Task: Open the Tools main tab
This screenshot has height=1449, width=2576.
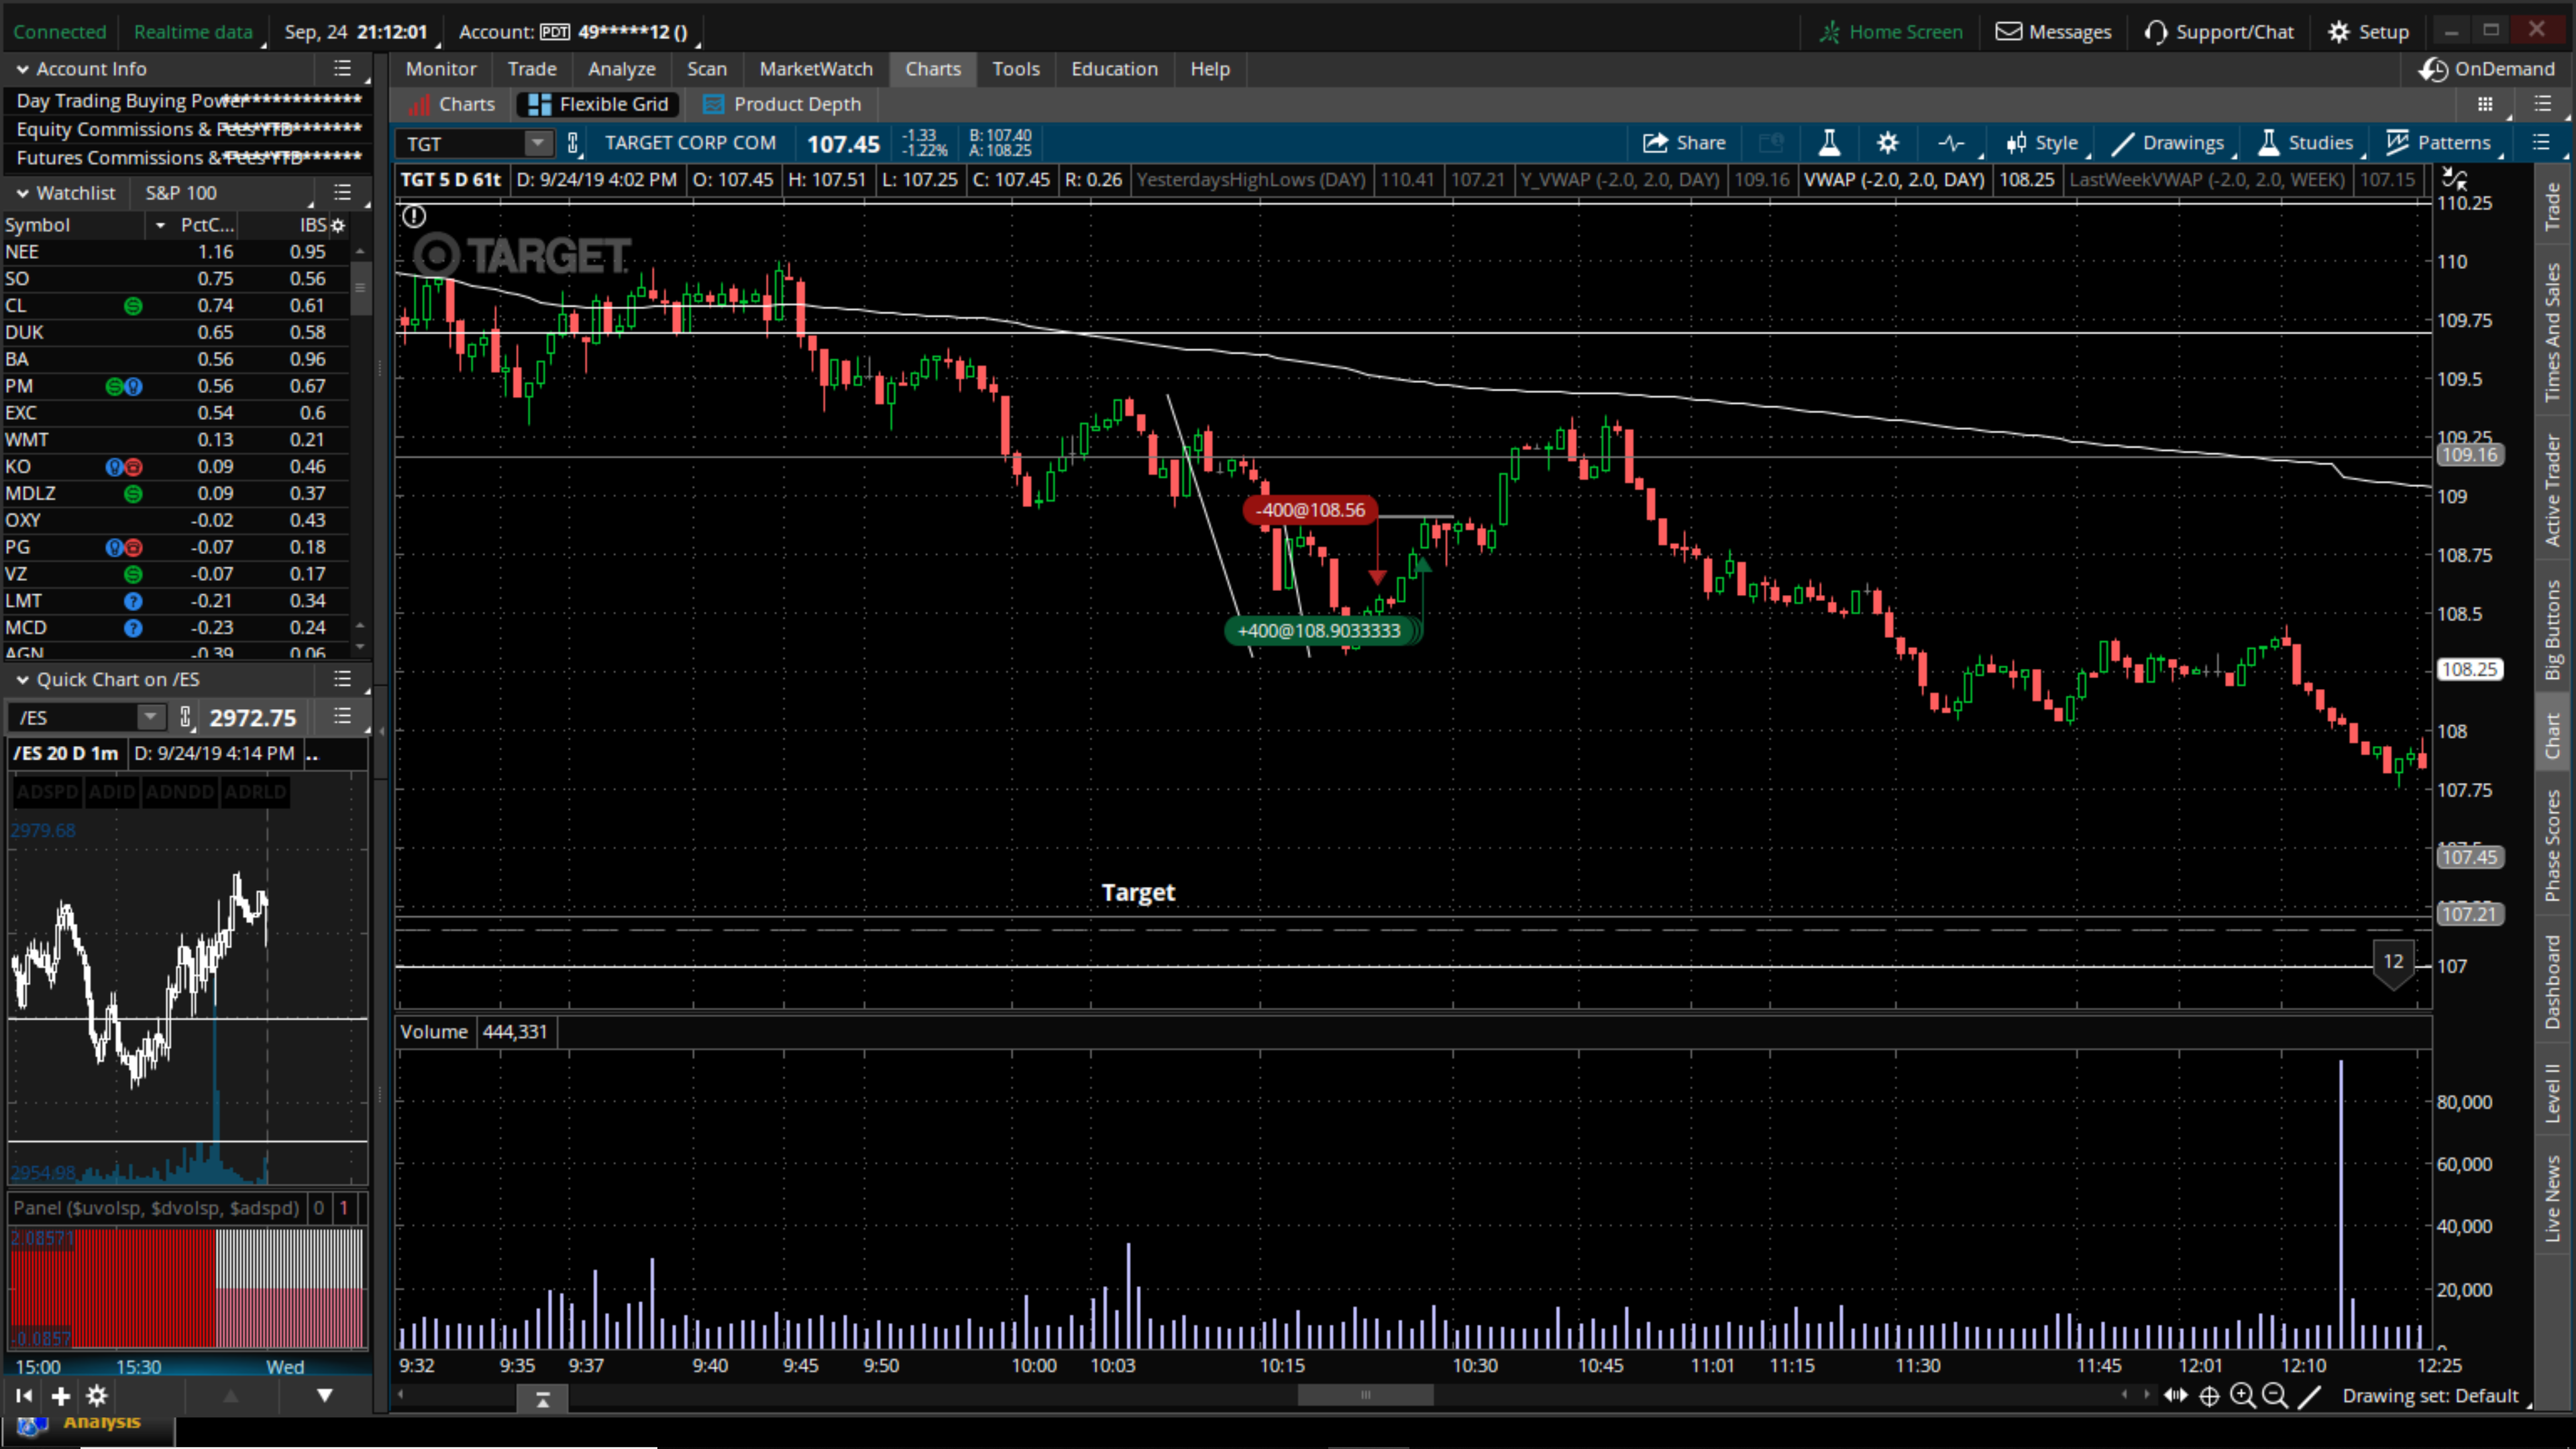Action: tap(1016, 69)
